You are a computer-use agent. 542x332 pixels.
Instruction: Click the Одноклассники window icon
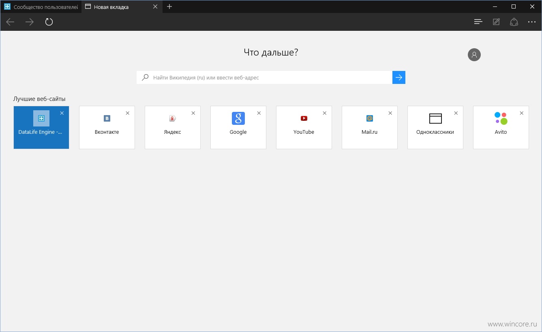pos(435,118)
